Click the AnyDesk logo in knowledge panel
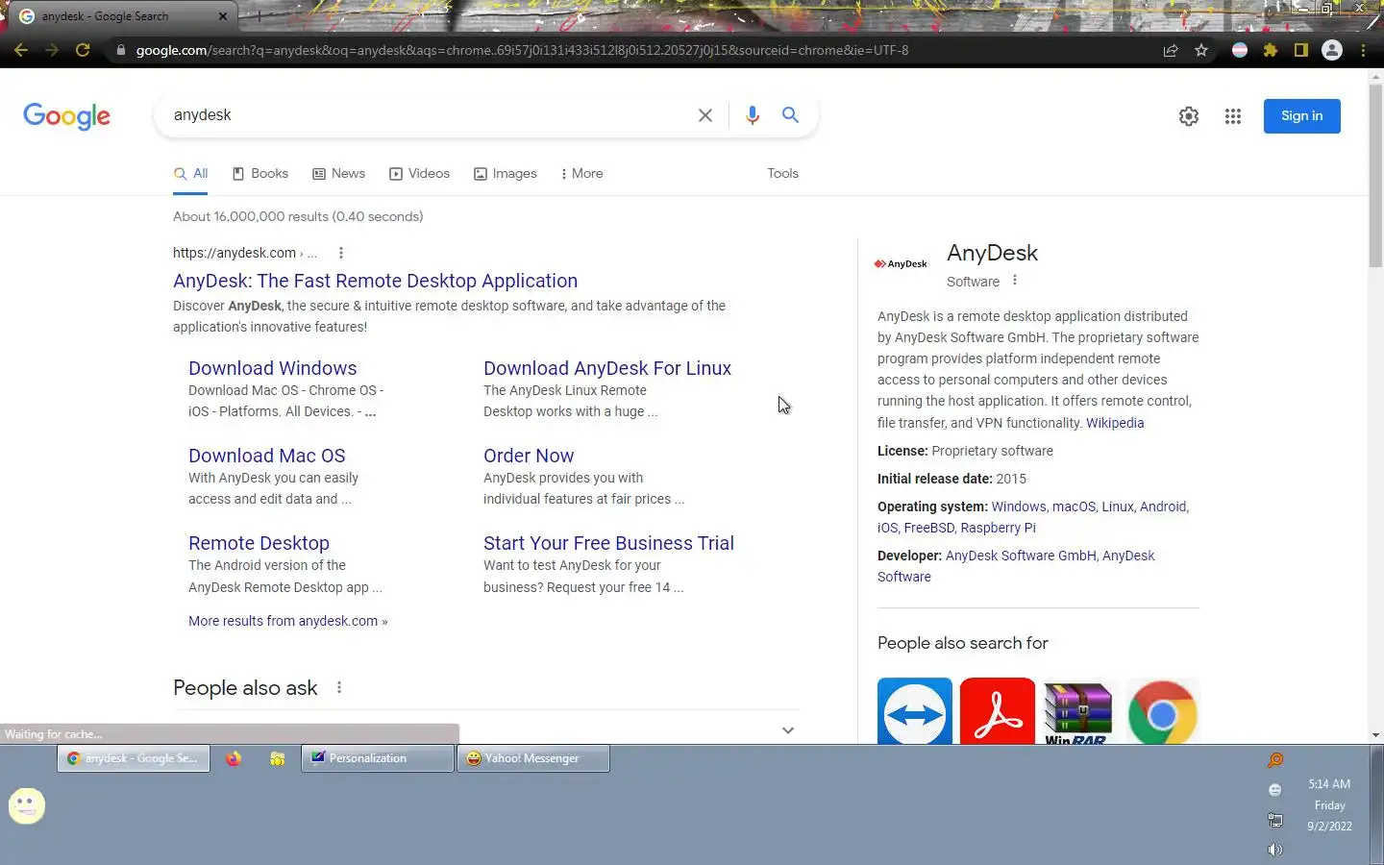This screenshot has width=1384, height=865. [x=901, y=264]
